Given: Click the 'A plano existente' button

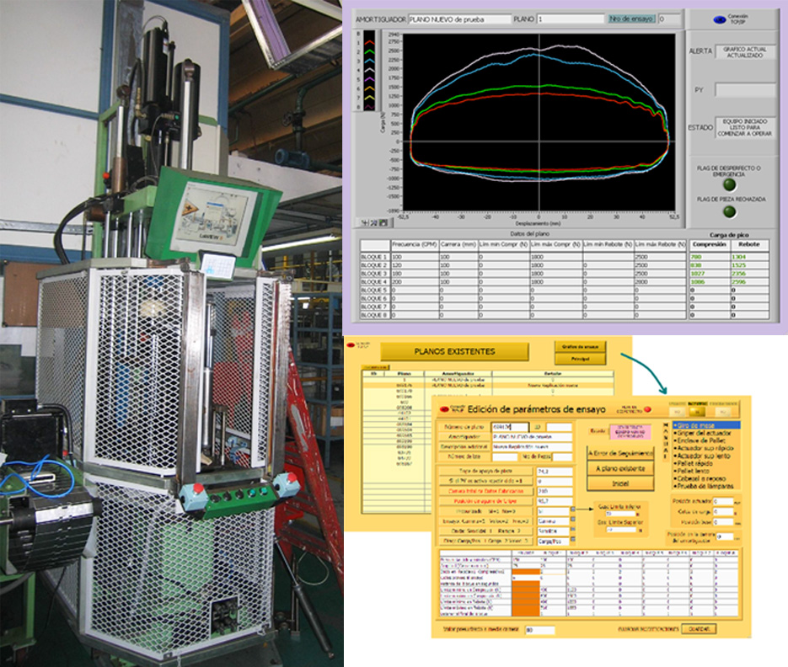Looking at the screenshot, I should (620, 468).
